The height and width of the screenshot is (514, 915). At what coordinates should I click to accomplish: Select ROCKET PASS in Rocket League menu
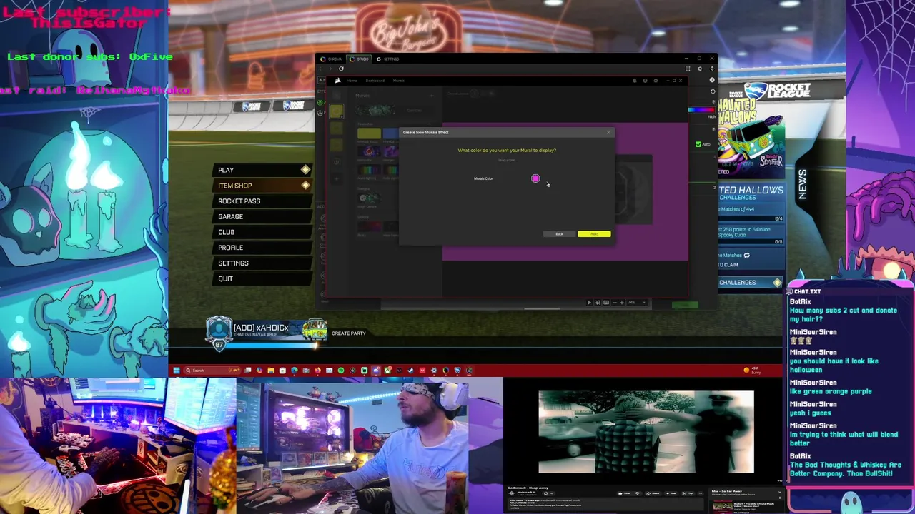point(262,201)
